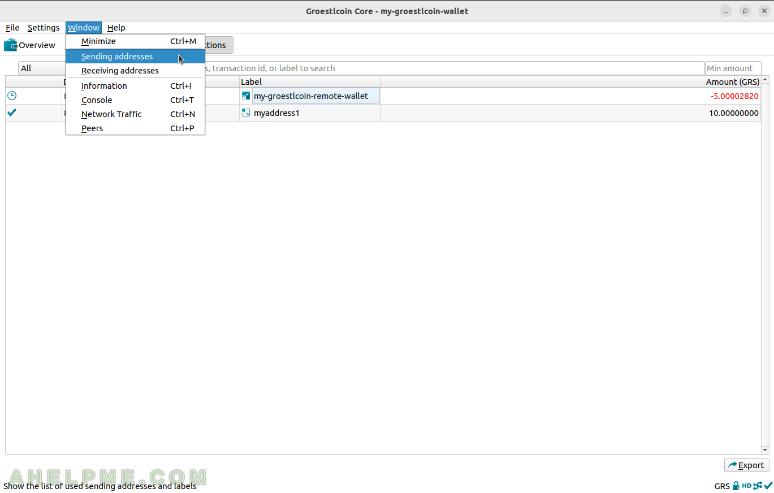Click the pending clock icon on first transaction
This screenshot has width=774, height=493.
pos(11,96)
